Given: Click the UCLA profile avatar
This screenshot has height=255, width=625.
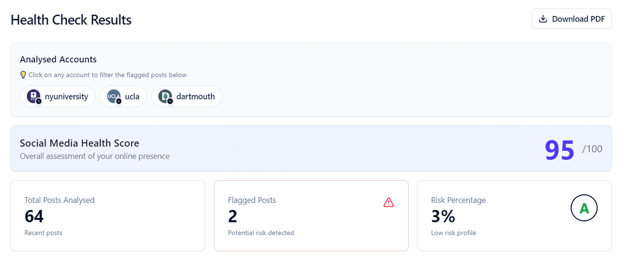Looking at the screenshot, I should click(x=114, y=96).
